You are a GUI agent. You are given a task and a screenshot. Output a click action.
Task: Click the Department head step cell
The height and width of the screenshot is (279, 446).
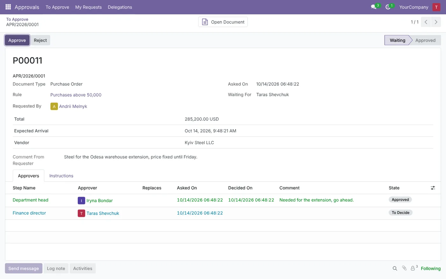pyautogui.click(x=31, y=200)
